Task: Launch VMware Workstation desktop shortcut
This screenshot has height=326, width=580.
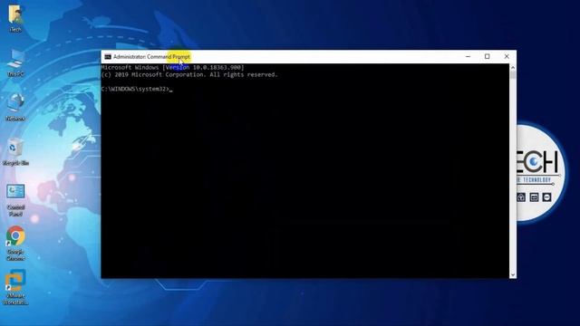Action: click(15, 287)
